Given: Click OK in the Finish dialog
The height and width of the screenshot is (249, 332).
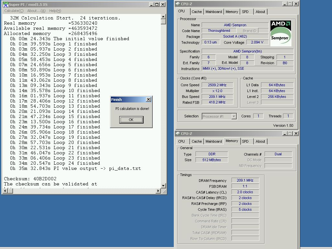Looking at the screenshot, I should [131, 120].
